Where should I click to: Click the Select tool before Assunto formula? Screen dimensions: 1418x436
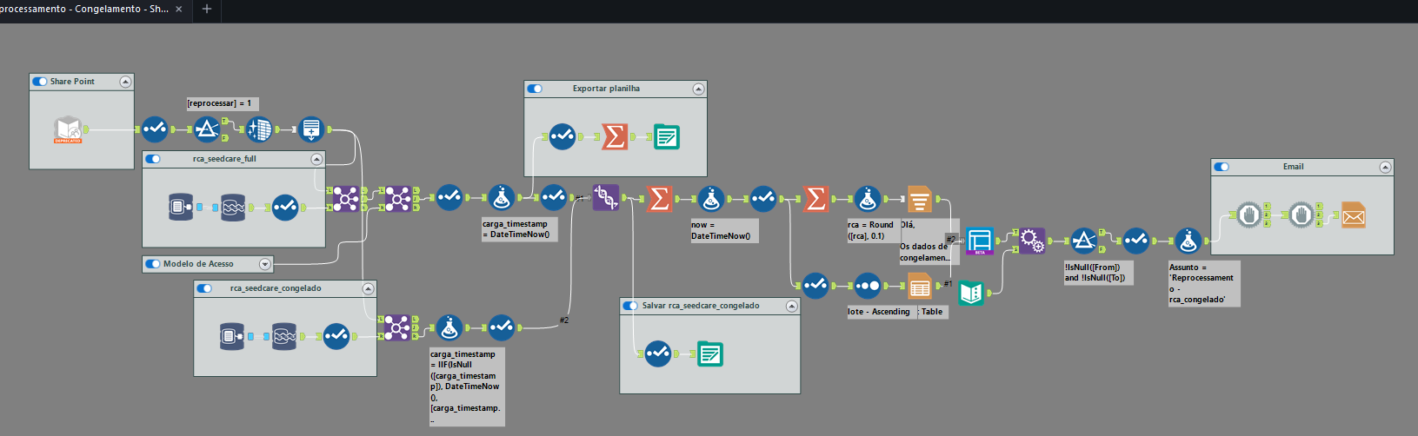1136,241
